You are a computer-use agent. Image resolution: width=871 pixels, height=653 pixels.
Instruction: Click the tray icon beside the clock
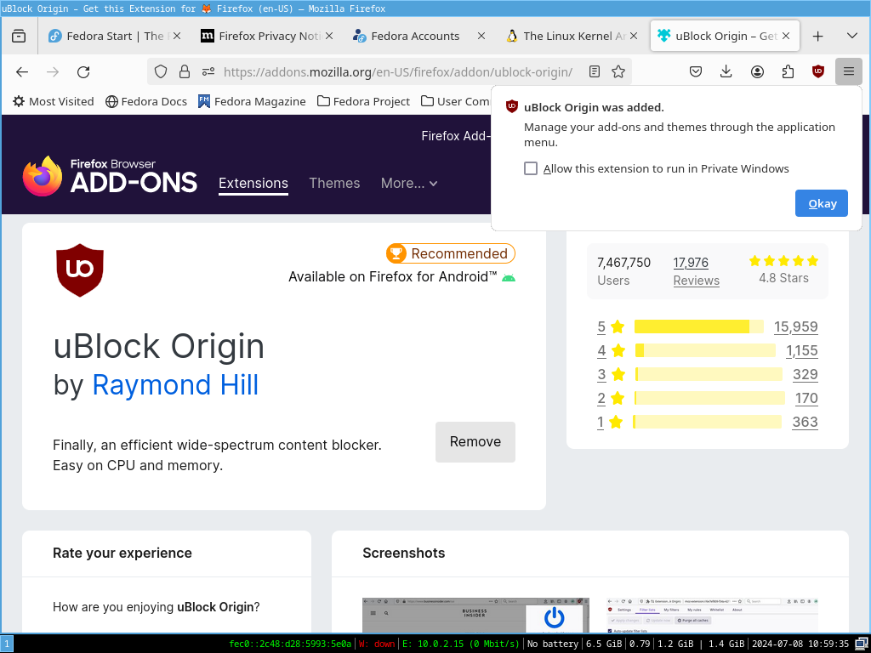point(861,644)
